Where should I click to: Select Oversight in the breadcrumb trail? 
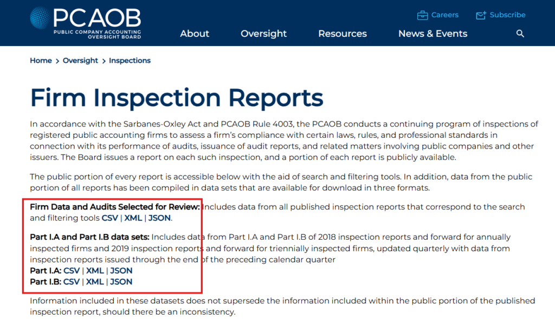(80, 61)
